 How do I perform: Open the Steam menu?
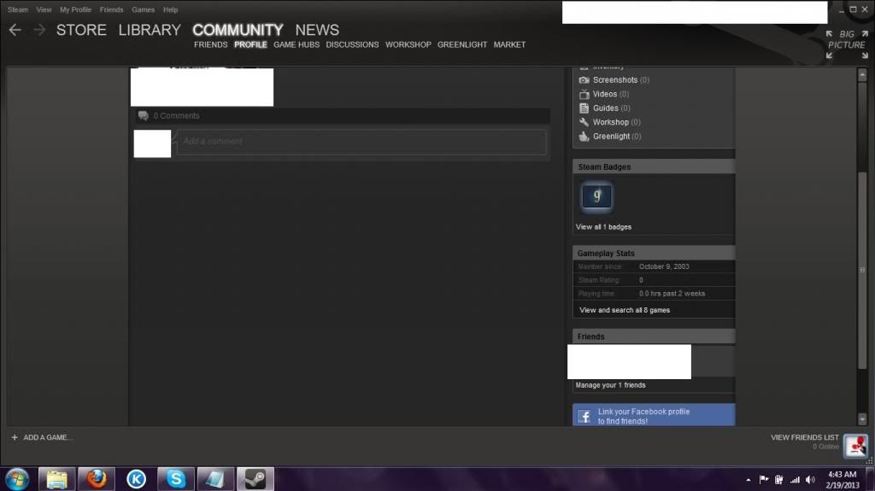coord(17,9)
